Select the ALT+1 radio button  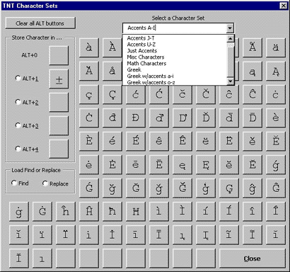(x=18, y=78)
